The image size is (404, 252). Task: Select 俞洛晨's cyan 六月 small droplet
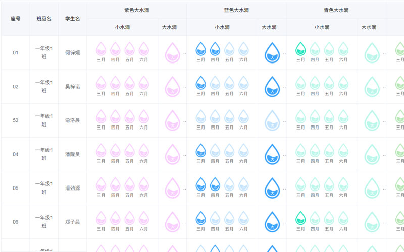[x=343, y=116]
